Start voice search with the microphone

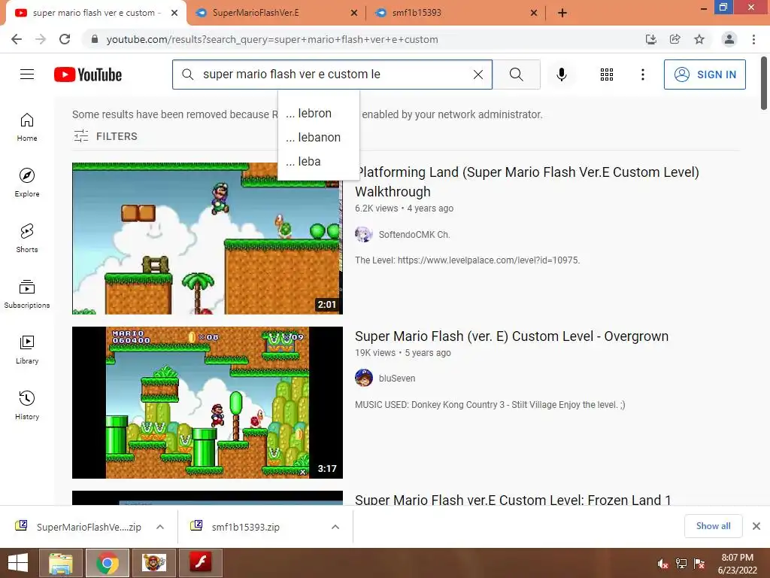click(x=561, y=75)
